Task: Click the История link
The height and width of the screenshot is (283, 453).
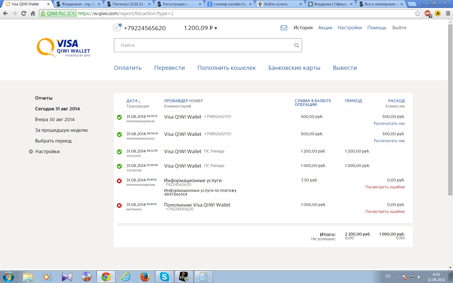Action: 303,28
